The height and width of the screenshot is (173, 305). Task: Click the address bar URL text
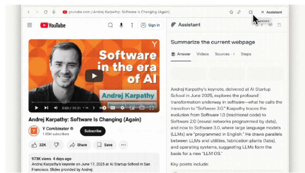click(119, 12)
